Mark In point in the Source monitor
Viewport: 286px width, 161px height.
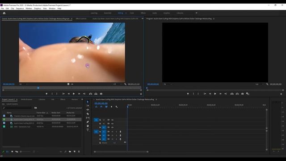click(x=52, y=94)
